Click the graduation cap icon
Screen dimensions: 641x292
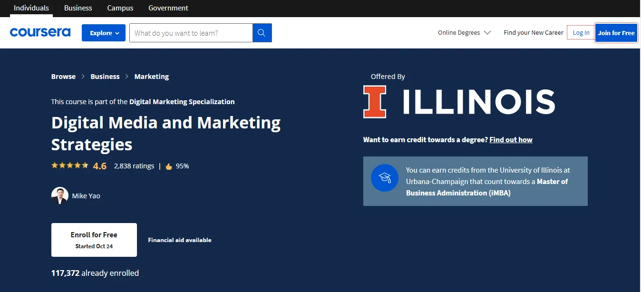[384, 178]
